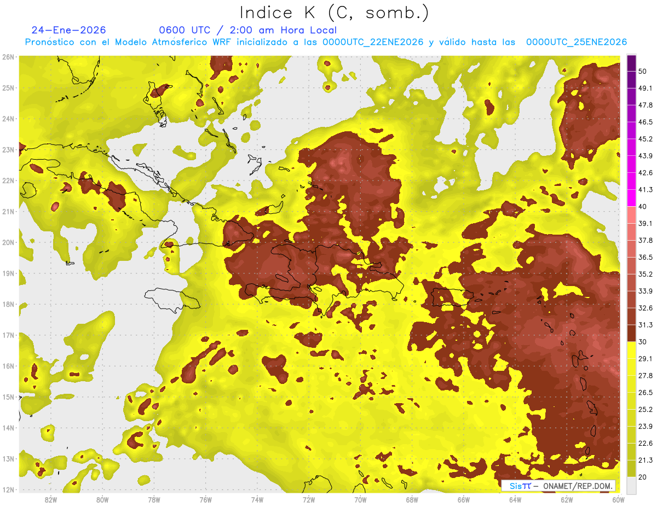
Task: Click the colorbar label "21.3"
Action: (x=646, y=460)
